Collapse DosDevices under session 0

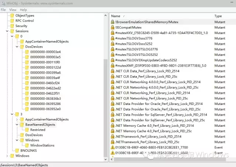(x=17, y=47)
